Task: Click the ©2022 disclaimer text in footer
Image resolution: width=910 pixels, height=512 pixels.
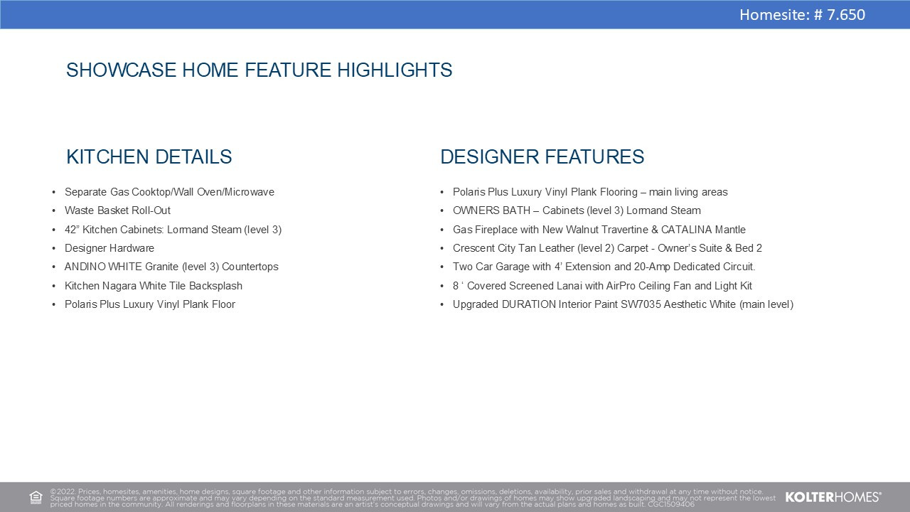Action: (x=412, y=498)
